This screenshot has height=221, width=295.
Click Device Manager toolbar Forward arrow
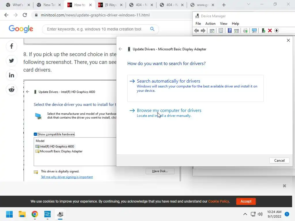[x=203, y=31]
